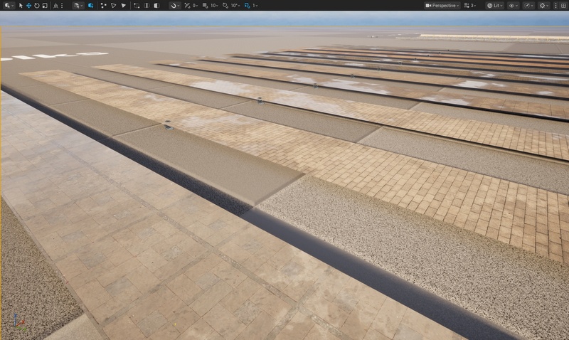Image resolution: width=569 pixels, height=340 pixels.
Task: Open the Perspective view type dropdown
Action: pos(442,5)
